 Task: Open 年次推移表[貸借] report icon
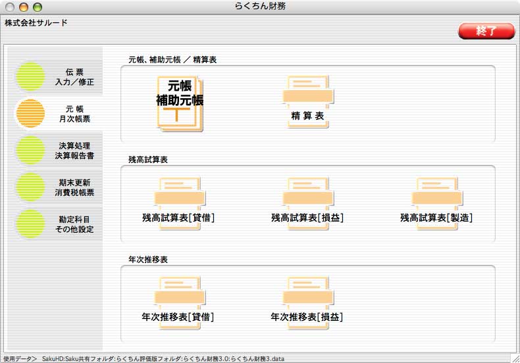178,303
